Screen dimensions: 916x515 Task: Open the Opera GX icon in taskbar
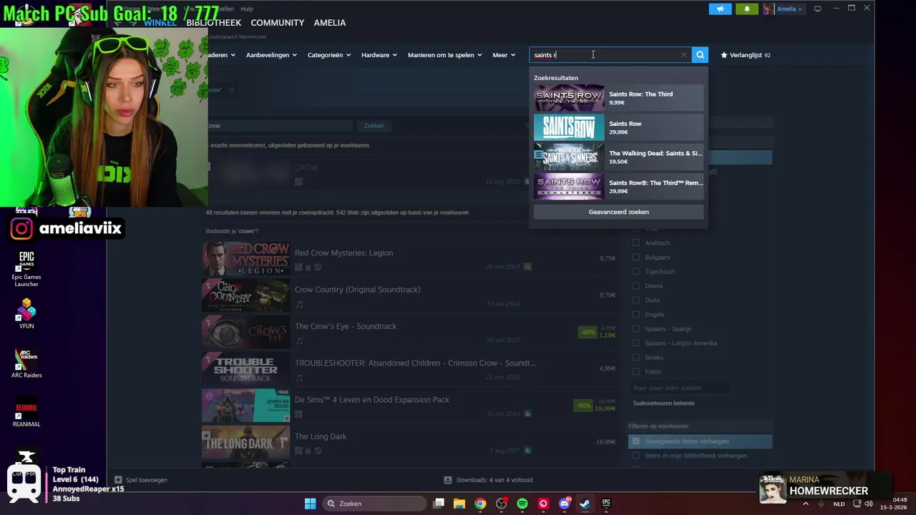pyautogui.click(x=543, y=504)
